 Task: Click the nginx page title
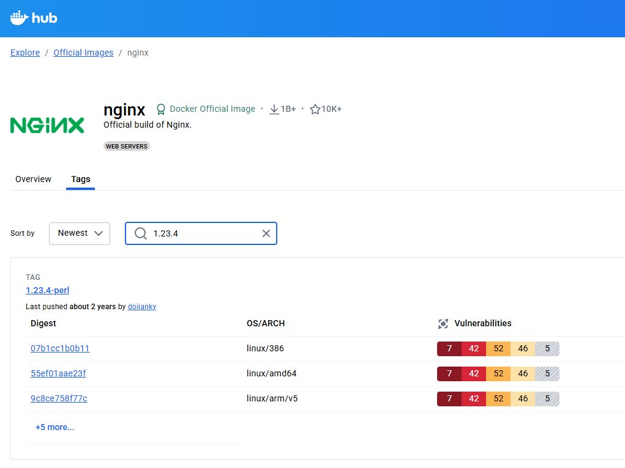click(124, 110)
